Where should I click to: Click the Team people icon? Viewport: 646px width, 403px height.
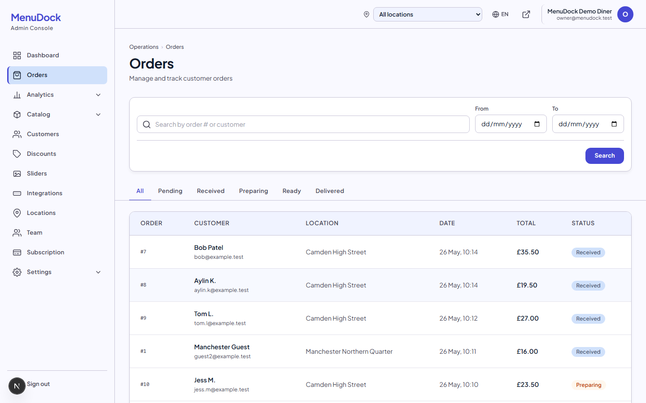(x=17, y=233)
